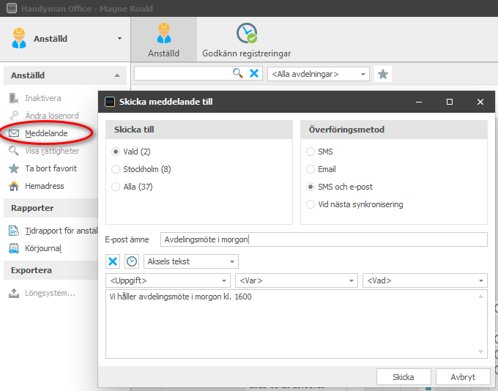Open the Vad dropdown
Screen dimensions: 498x391
click(x=425, y=280)
